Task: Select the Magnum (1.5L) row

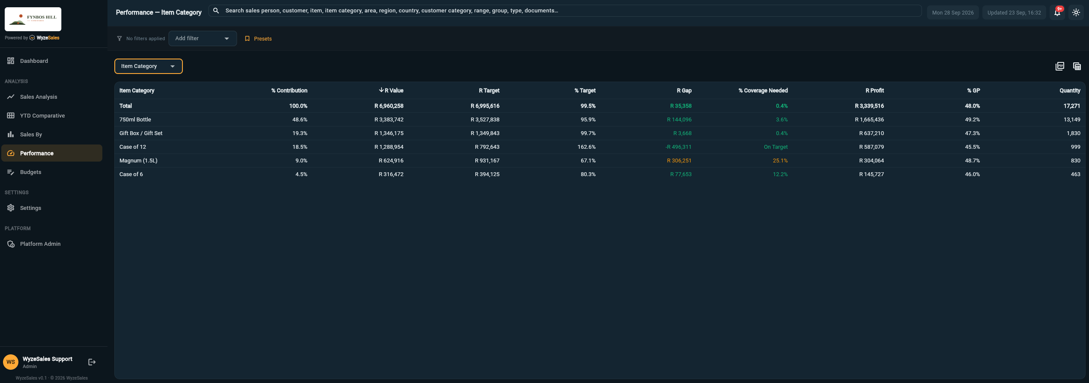Action: (600, 161)
